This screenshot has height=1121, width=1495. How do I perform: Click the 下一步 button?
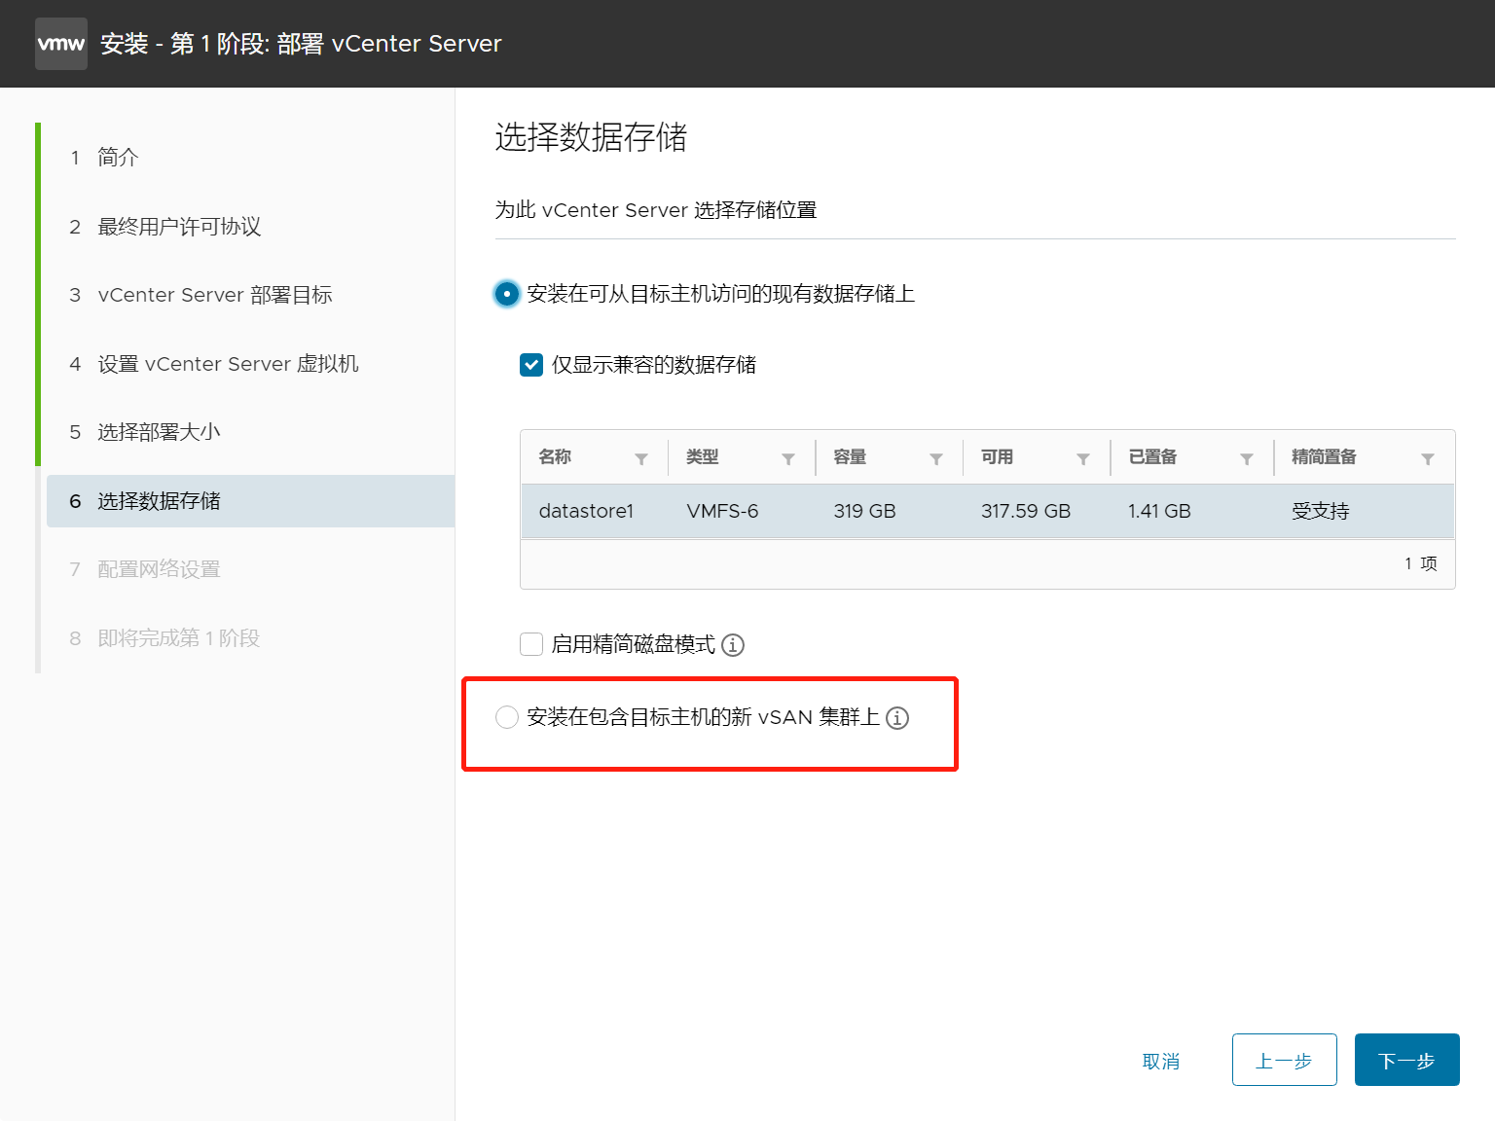pos(1407,1060)
